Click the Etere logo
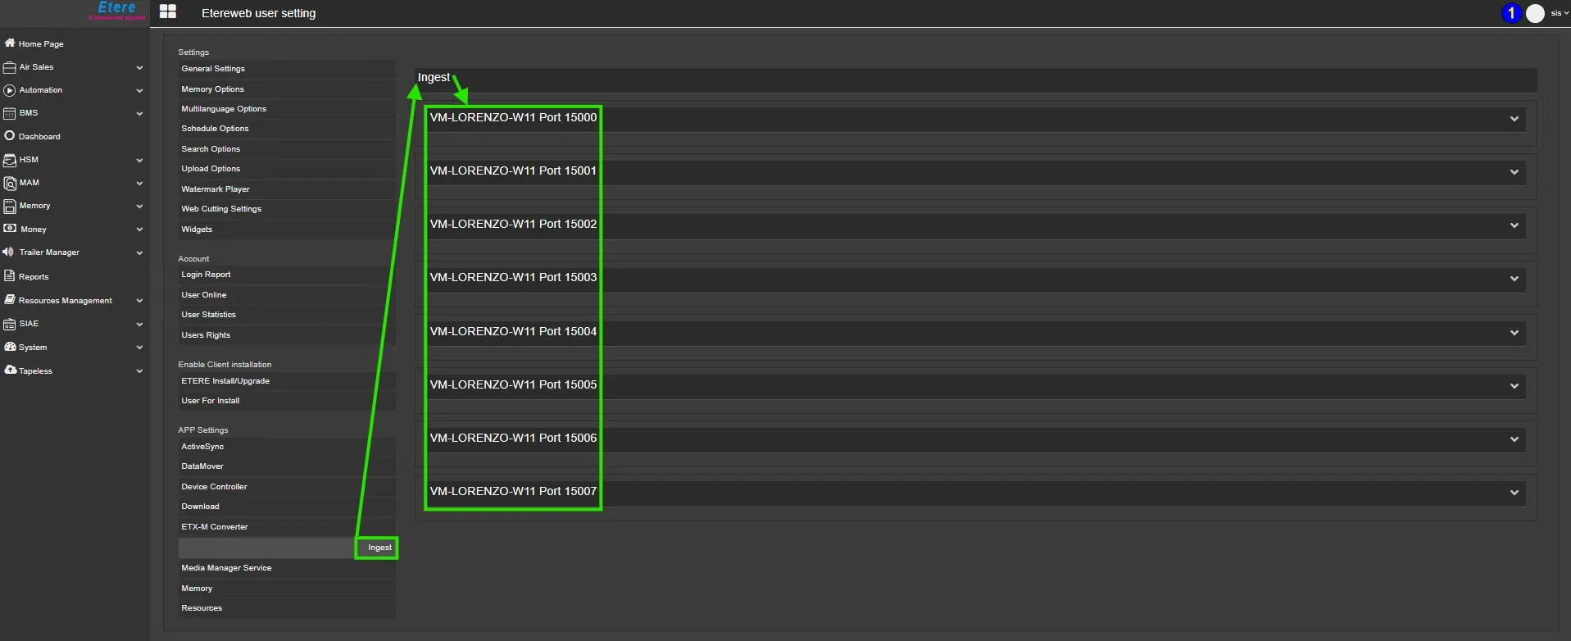 coord(116,10)
